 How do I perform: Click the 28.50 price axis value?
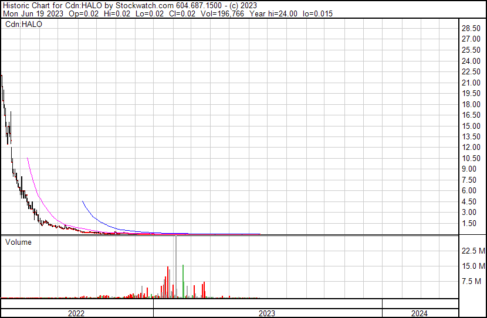(471, 28)
